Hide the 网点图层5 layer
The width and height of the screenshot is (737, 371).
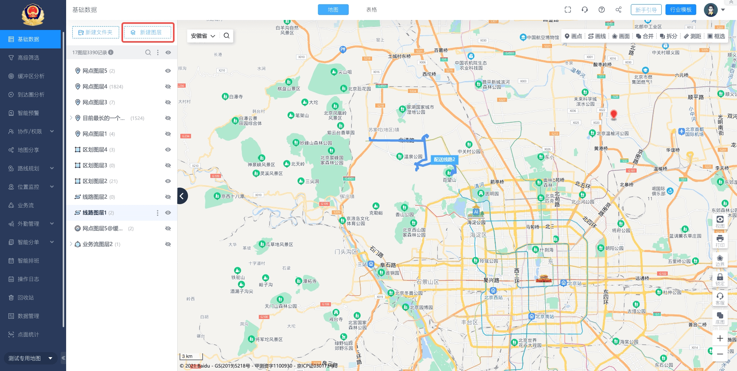(168, 71)
